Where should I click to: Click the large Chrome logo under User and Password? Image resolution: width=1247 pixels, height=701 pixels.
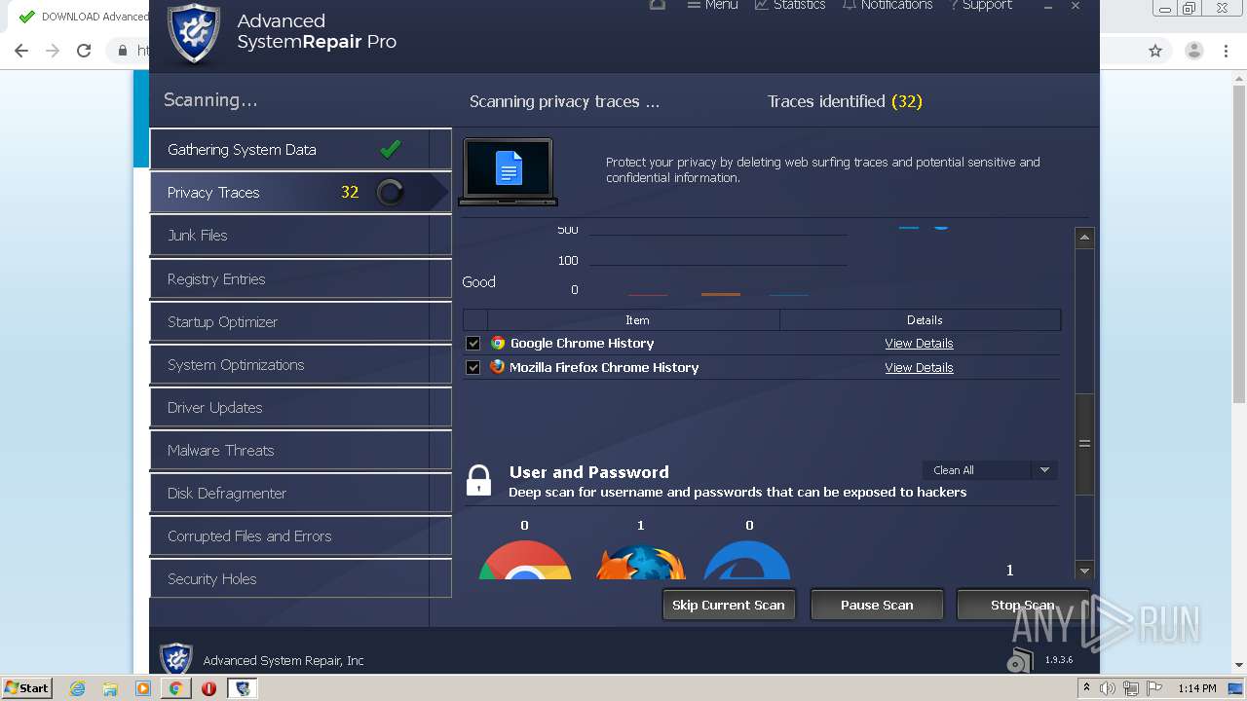click(x=525, y=561)
